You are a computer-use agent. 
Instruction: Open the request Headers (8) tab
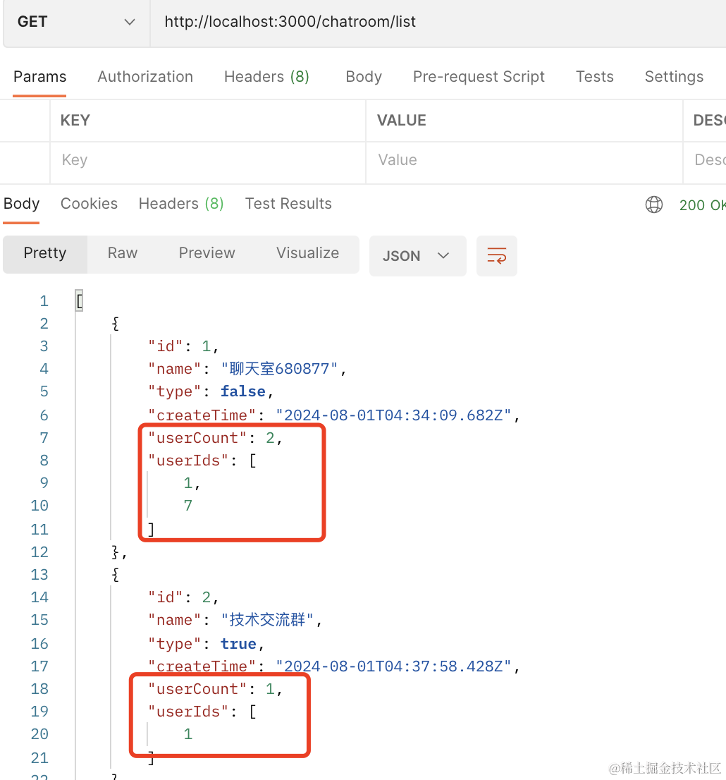click(x=266, y=77)
